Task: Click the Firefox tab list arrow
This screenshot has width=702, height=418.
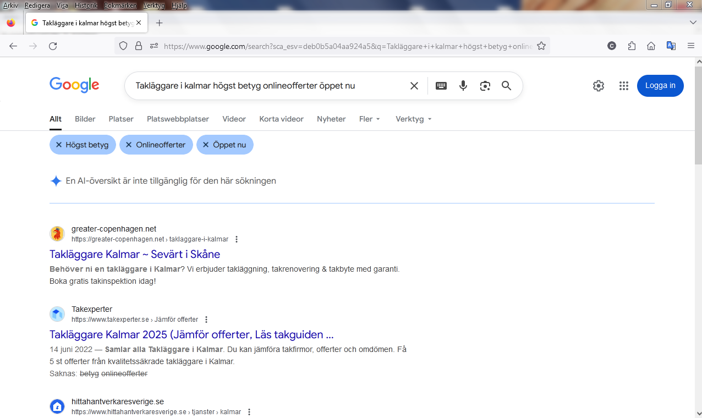Action: tap(693, 23)
